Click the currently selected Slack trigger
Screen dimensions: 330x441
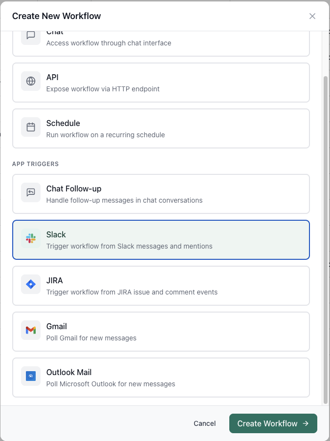tap(161, 238)
